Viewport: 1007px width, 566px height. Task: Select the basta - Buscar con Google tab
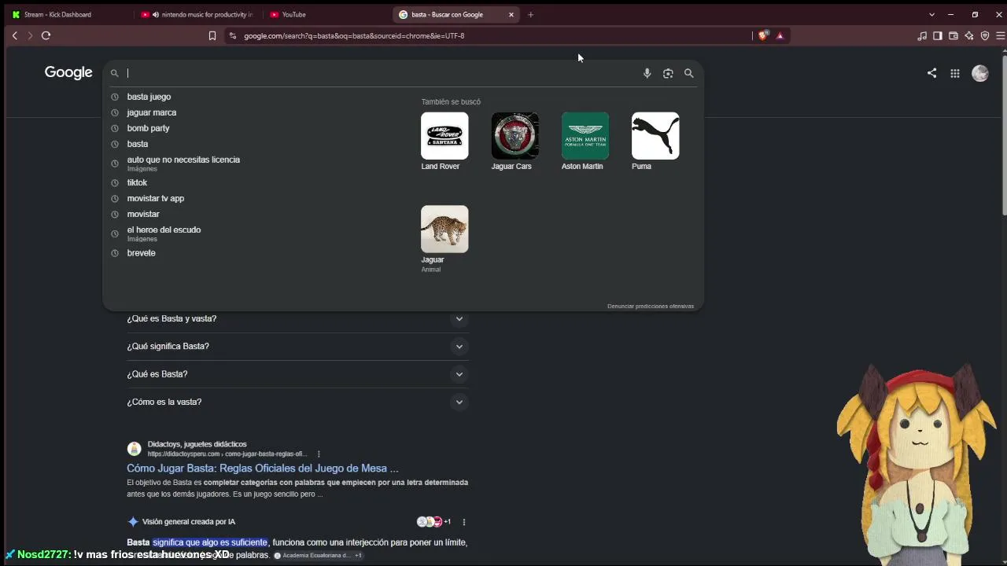point(456,14)
